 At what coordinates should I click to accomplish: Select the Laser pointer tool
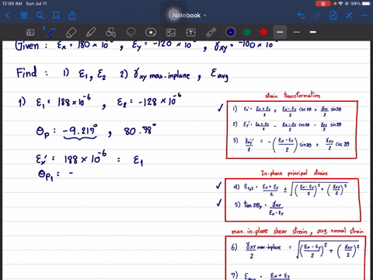(211, 33)
